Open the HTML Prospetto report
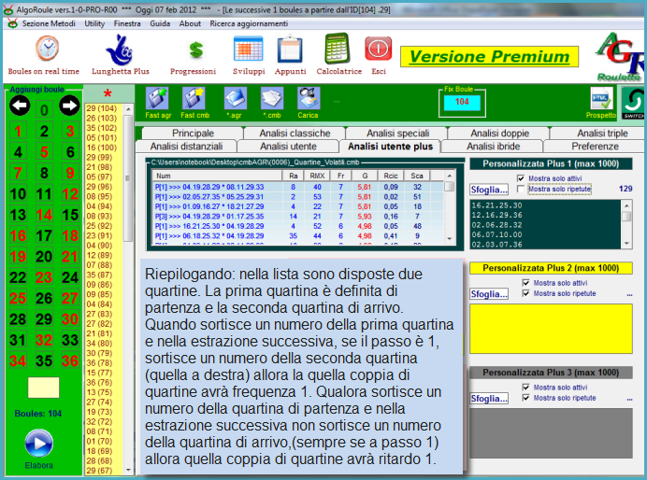Screen dimensions: 647x480 (x=601, y=98)
